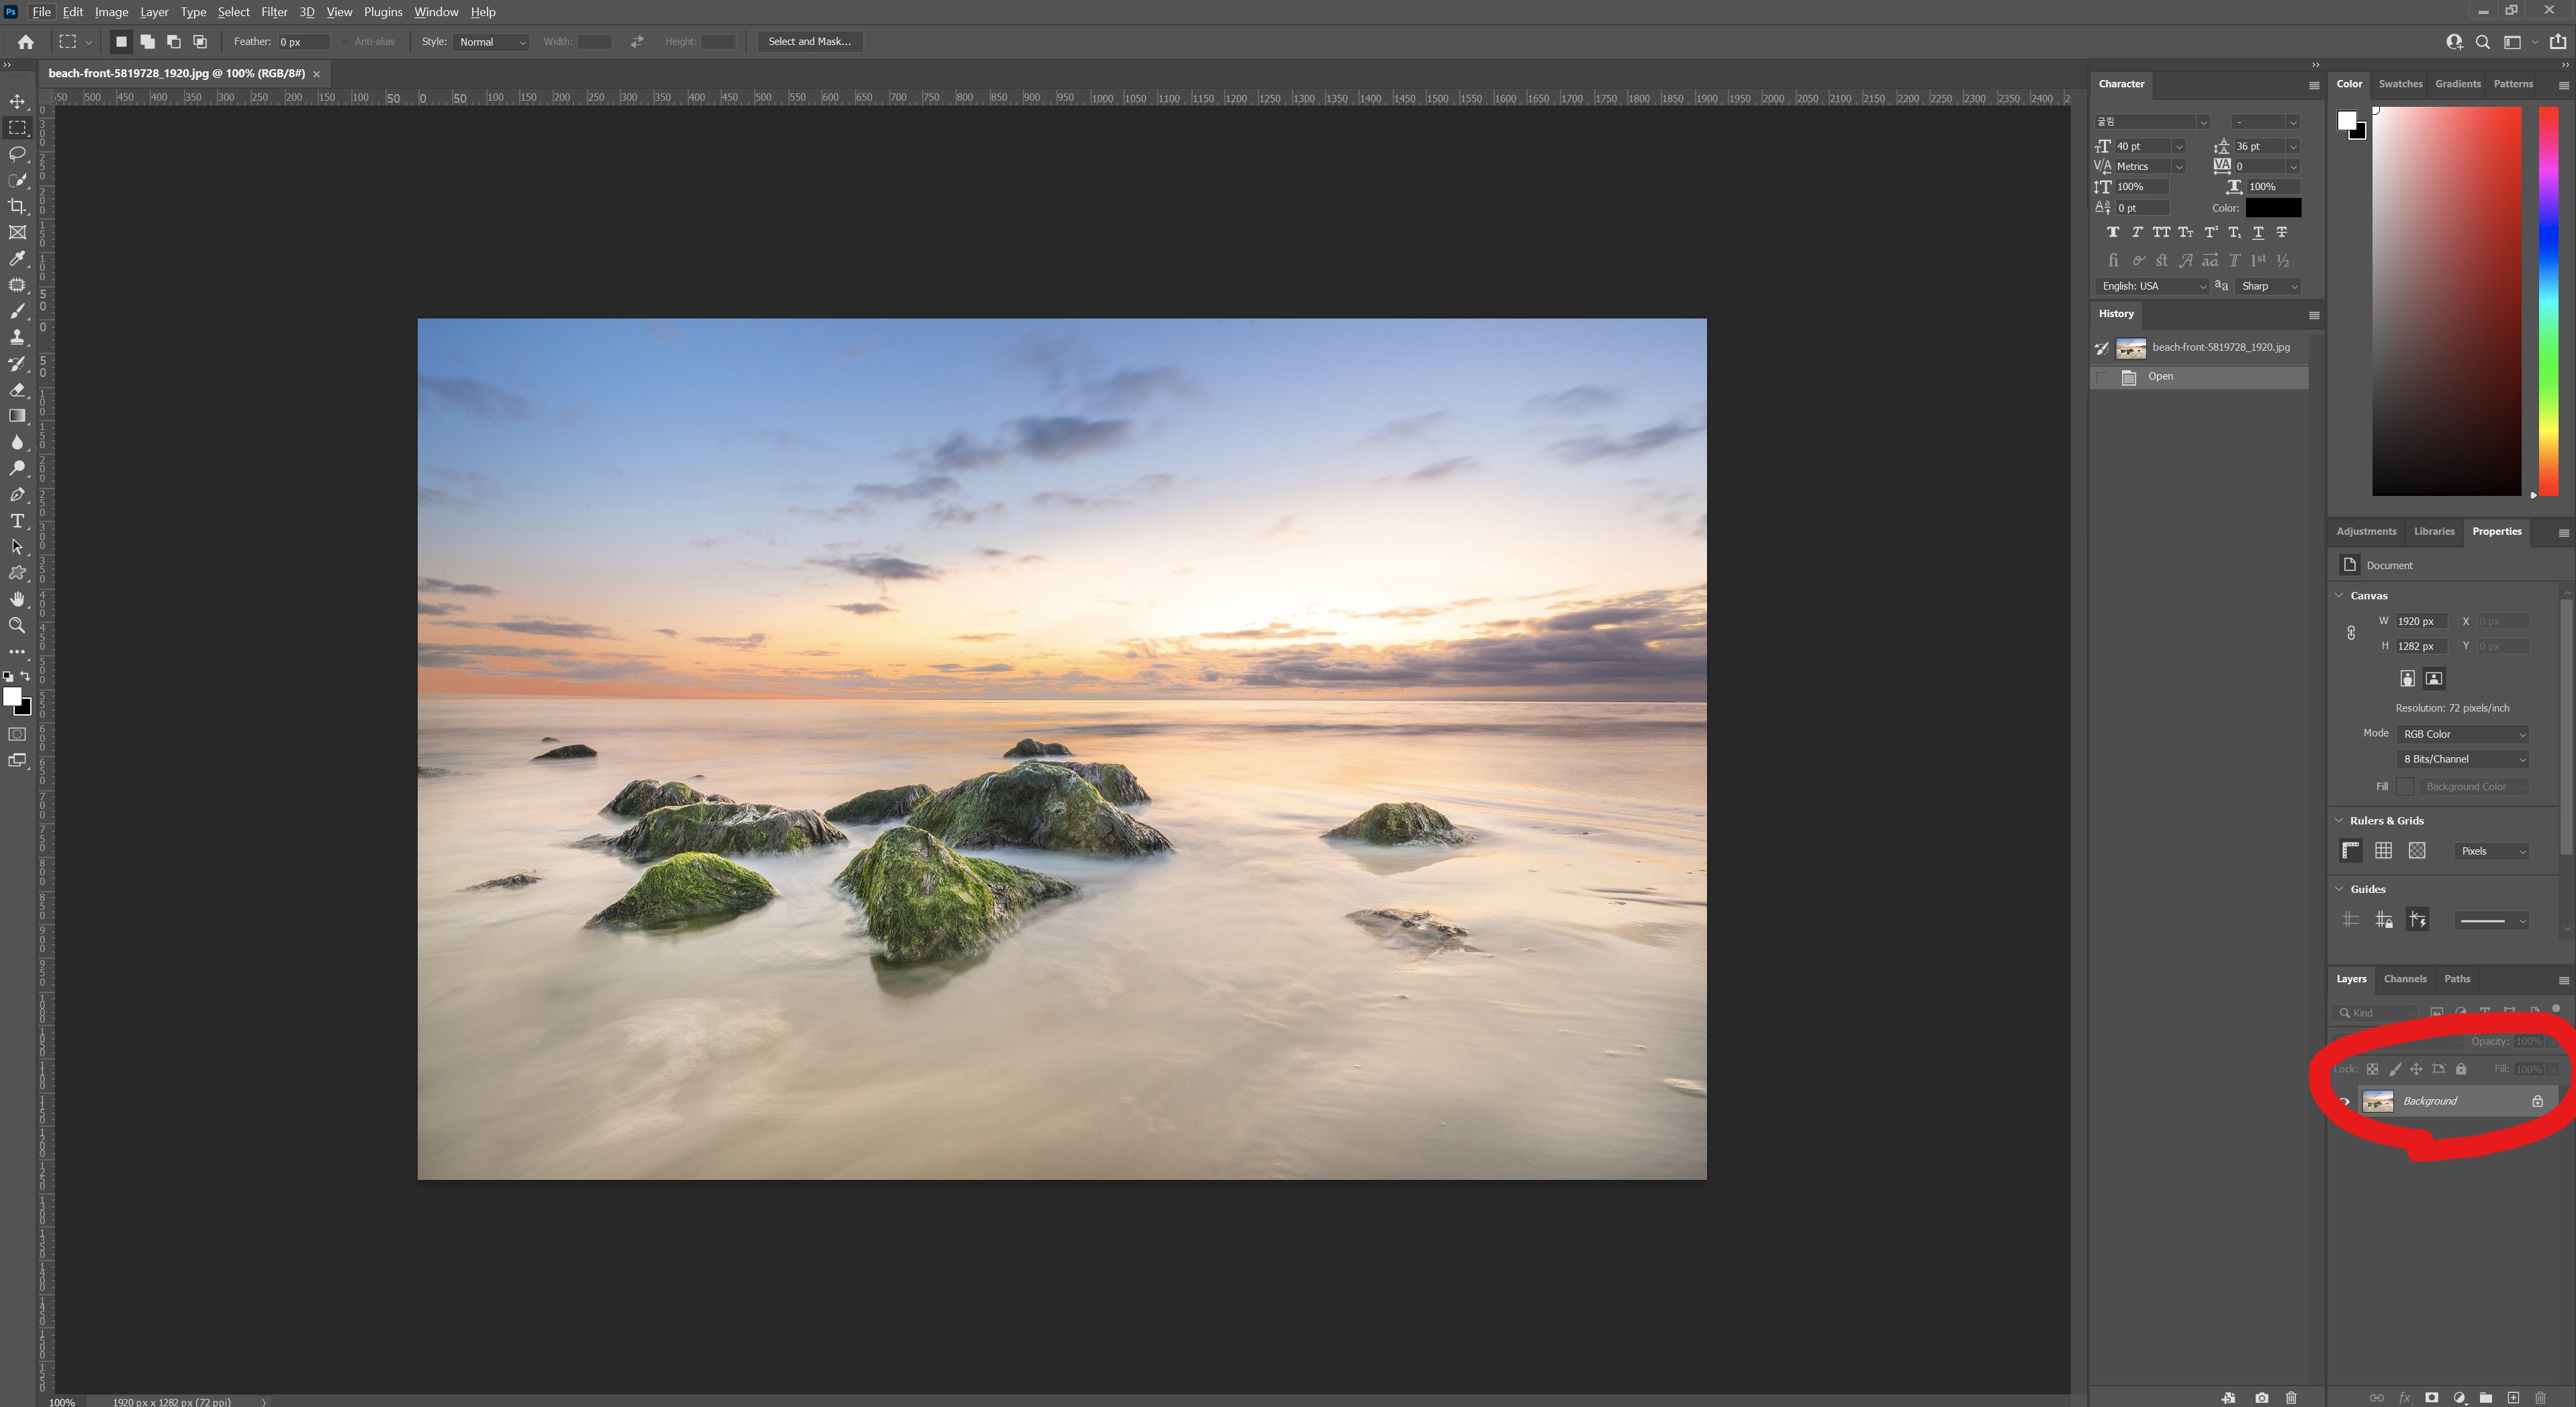Click the Open history state

(2160, 377)
